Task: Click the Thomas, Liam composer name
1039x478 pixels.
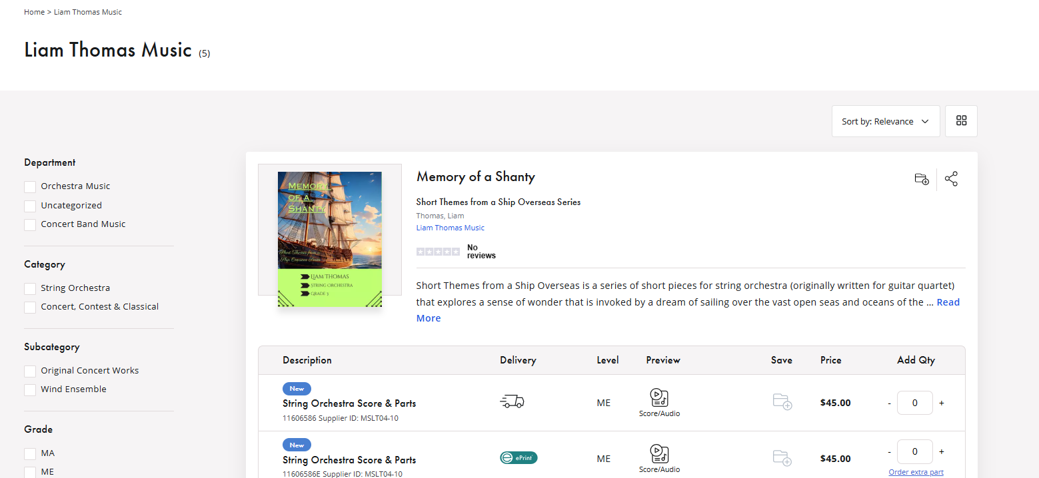Action: tap(441, 216)
